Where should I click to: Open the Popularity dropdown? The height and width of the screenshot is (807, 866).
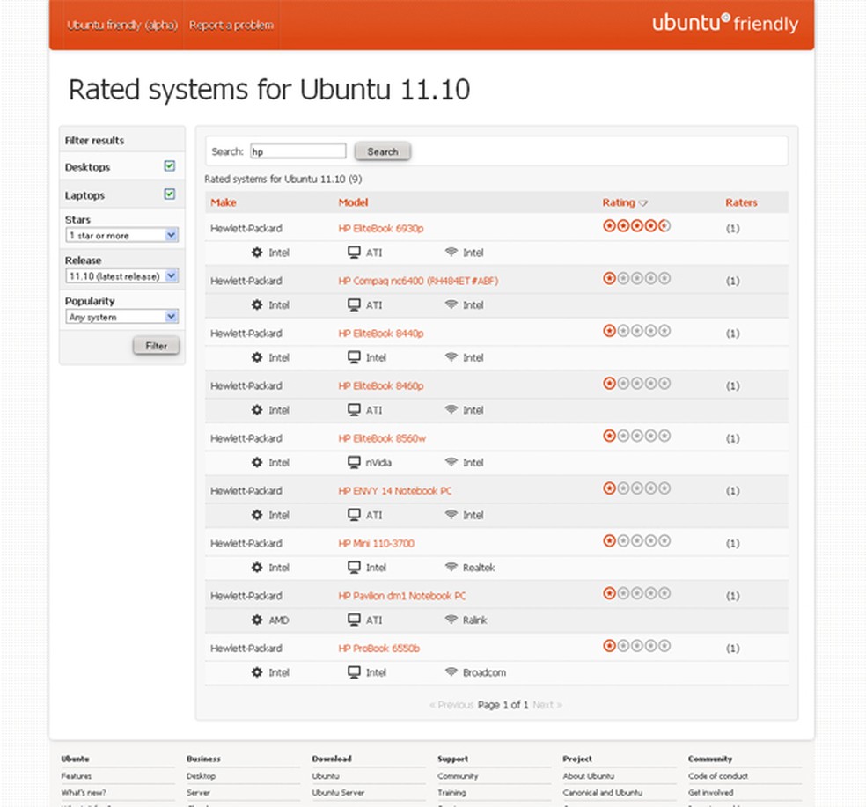click(122, 317)
